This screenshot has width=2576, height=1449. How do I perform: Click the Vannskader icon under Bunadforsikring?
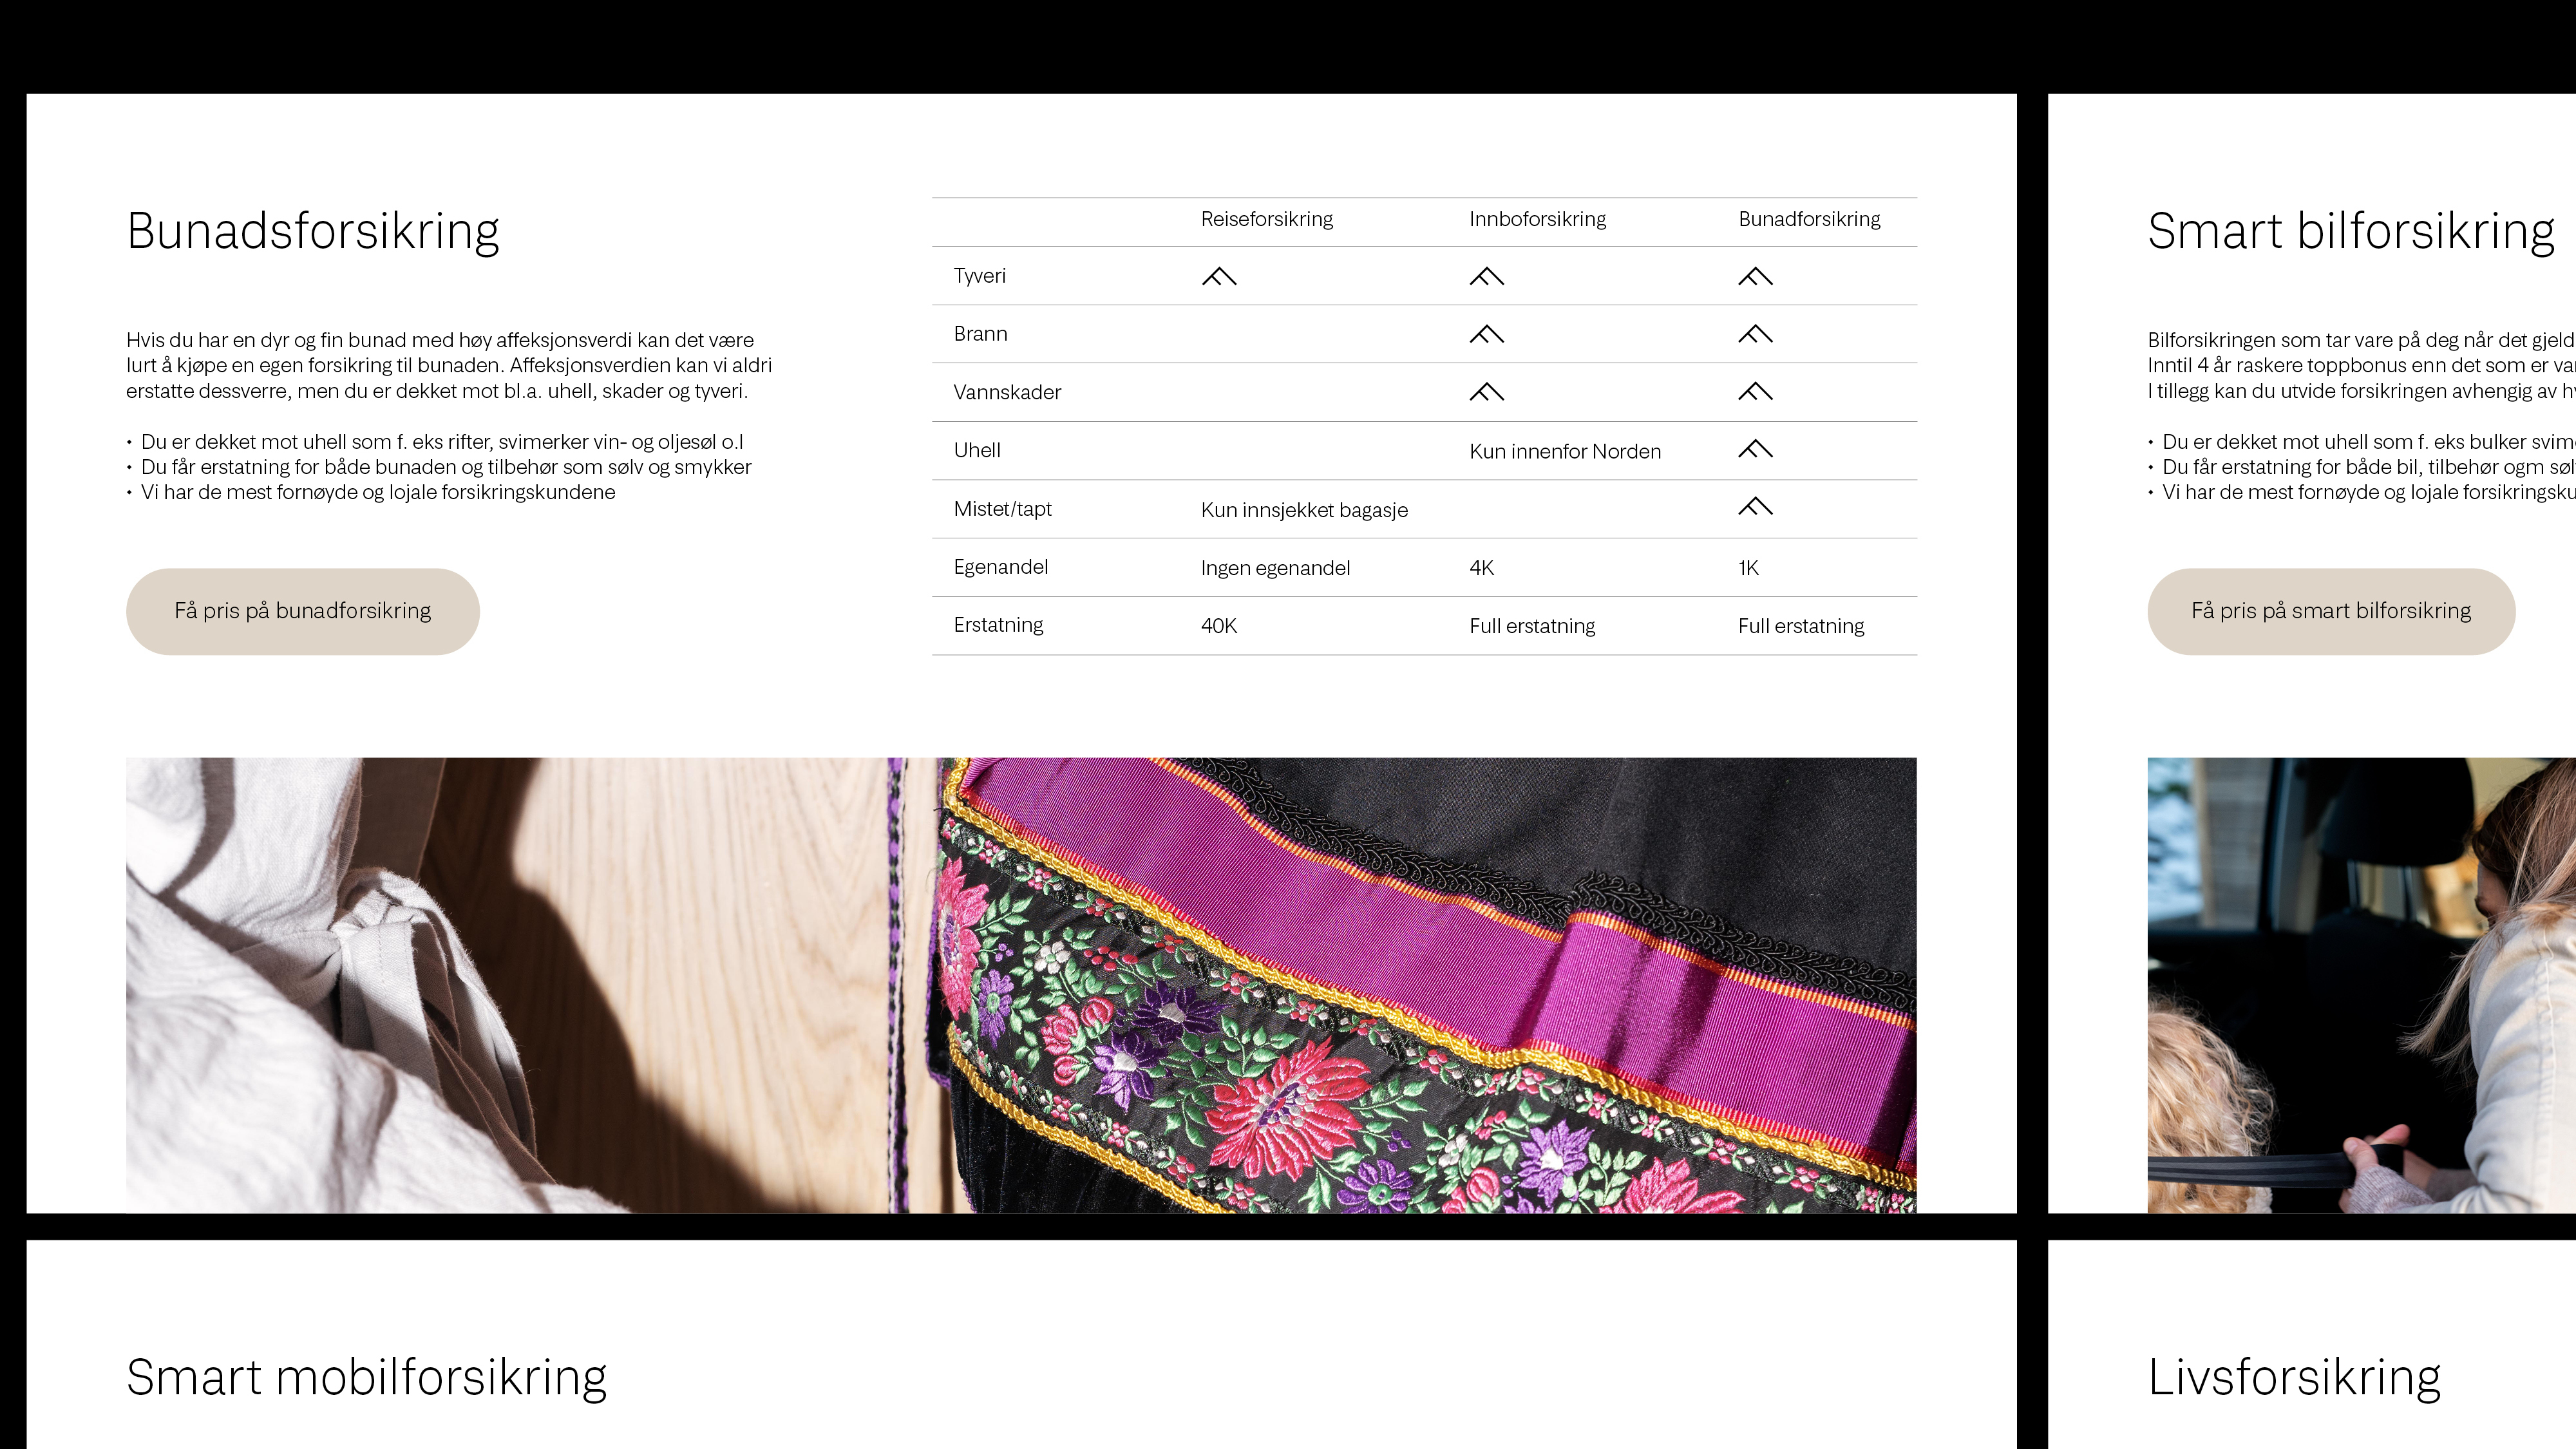pyautogui.click(x=1755, y=391)
